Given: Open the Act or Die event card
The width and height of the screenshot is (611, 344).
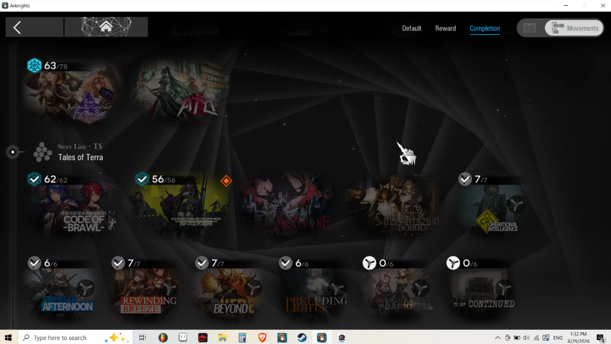Looking at the screenshot, I should tap(288, 207).
